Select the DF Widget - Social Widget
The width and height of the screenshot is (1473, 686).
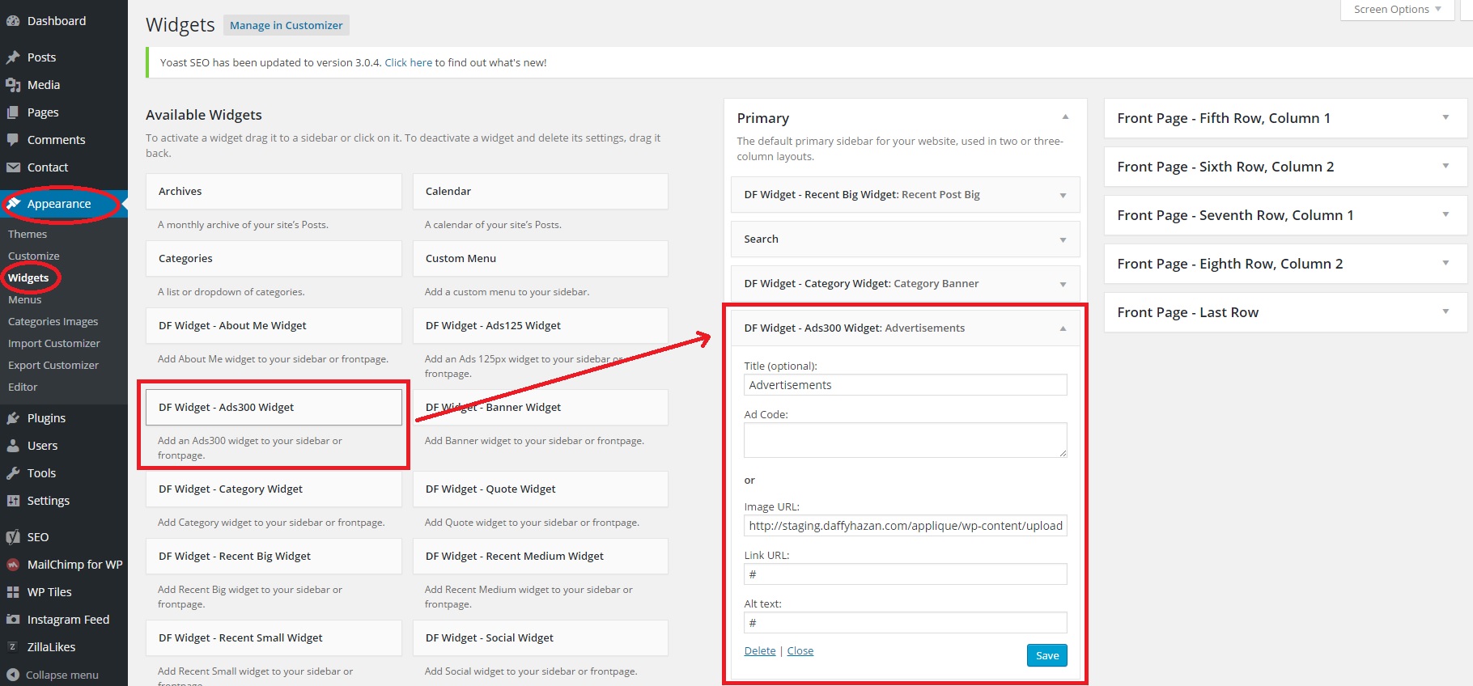(540, 637)
